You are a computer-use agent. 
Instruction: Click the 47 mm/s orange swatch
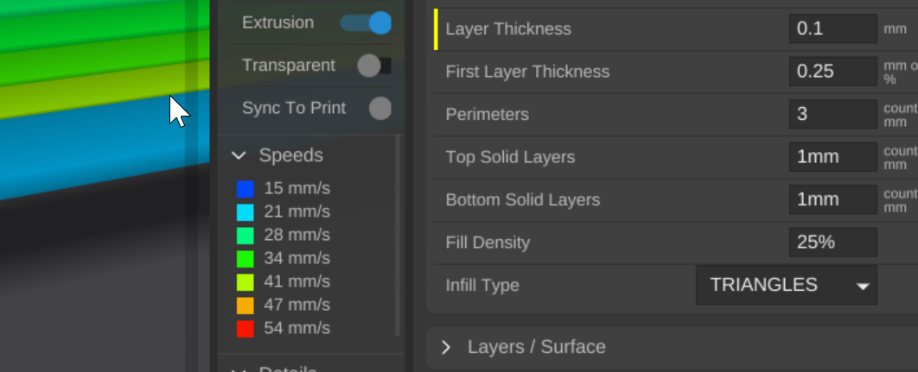coord(245,306)
